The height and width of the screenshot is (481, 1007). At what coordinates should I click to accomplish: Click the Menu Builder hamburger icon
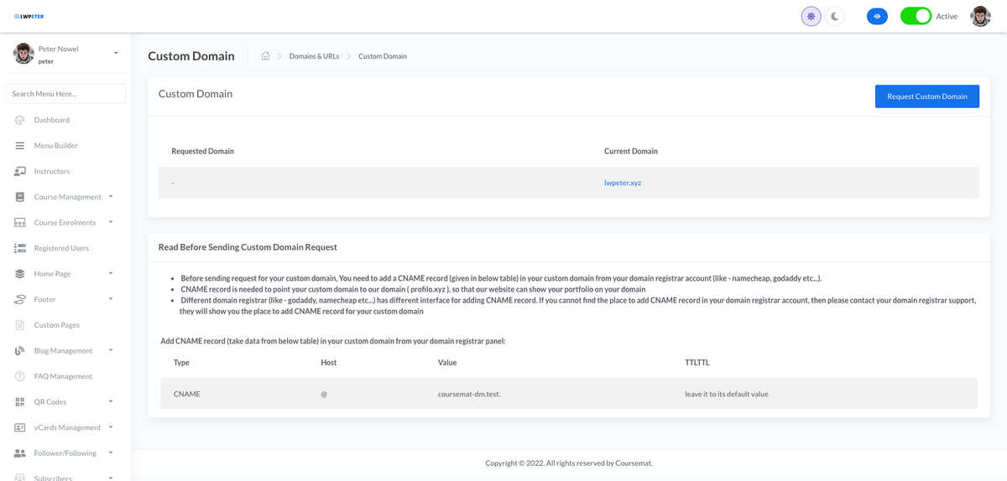click(20, 146)
